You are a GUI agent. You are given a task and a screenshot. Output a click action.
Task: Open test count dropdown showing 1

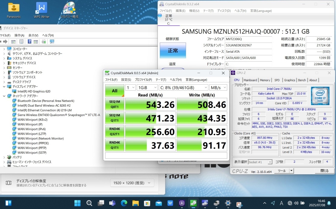pos(130,88)
